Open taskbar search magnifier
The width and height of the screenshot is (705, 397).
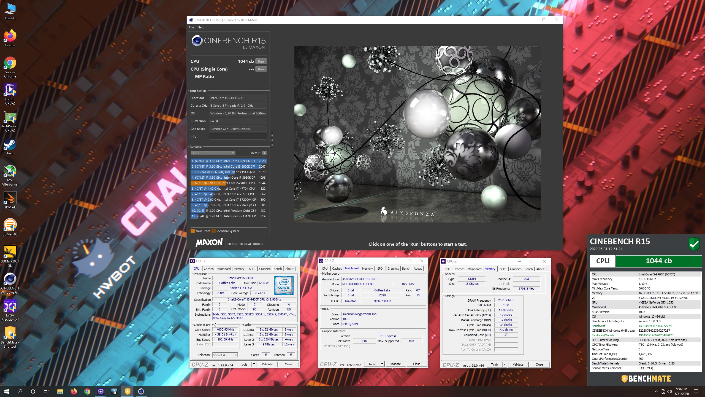click(20, 391)
